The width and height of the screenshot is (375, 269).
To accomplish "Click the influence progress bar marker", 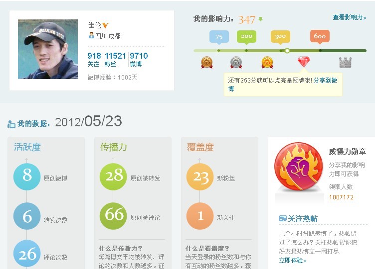I will pyautogui.click(x=287, y=51).
